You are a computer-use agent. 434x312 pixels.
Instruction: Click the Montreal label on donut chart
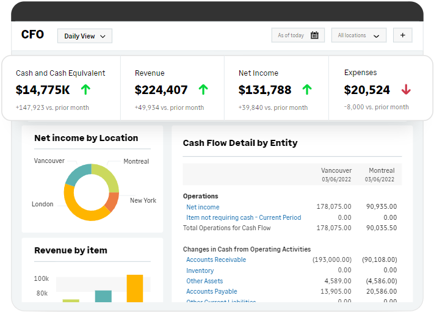[136, 161]
